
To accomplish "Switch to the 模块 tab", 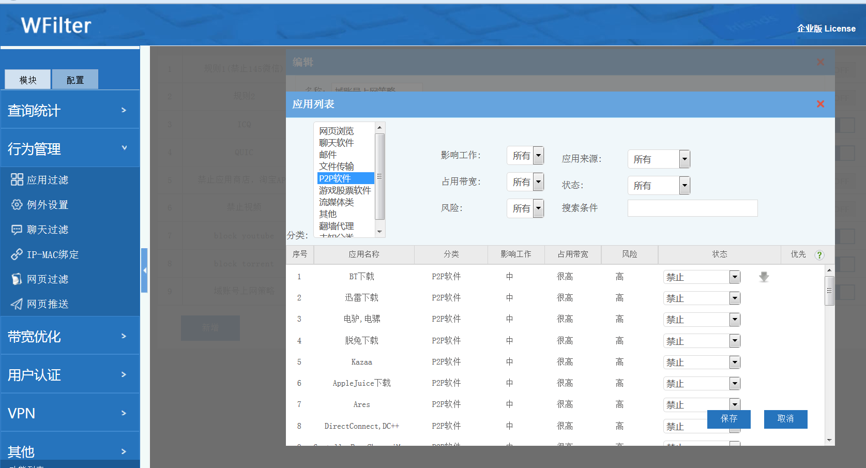I will point(28,80).
